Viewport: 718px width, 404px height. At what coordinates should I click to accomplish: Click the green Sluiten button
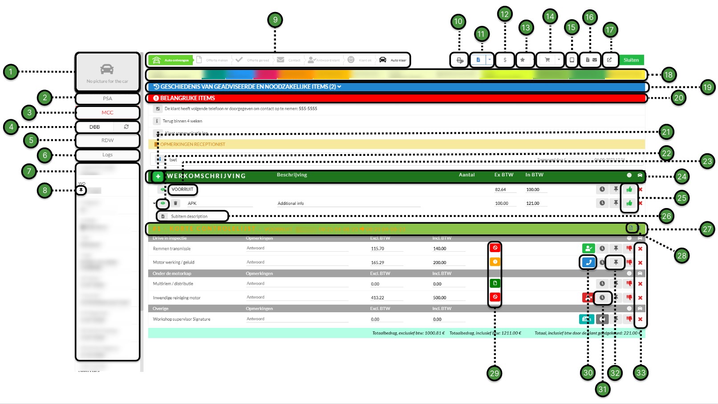click(631, 60)
